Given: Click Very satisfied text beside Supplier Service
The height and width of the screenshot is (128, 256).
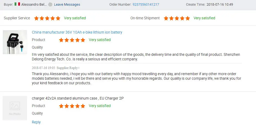Looking at the screenshot, I should click(x=75, y=18).
